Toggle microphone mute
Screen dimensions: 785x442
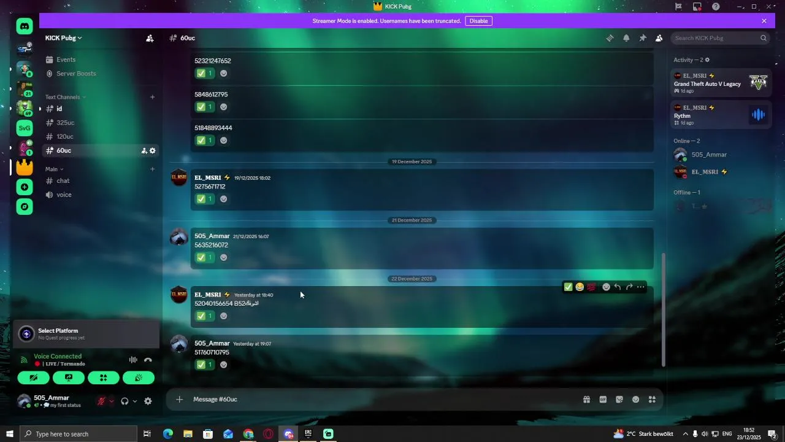click(x=101, y=401)
